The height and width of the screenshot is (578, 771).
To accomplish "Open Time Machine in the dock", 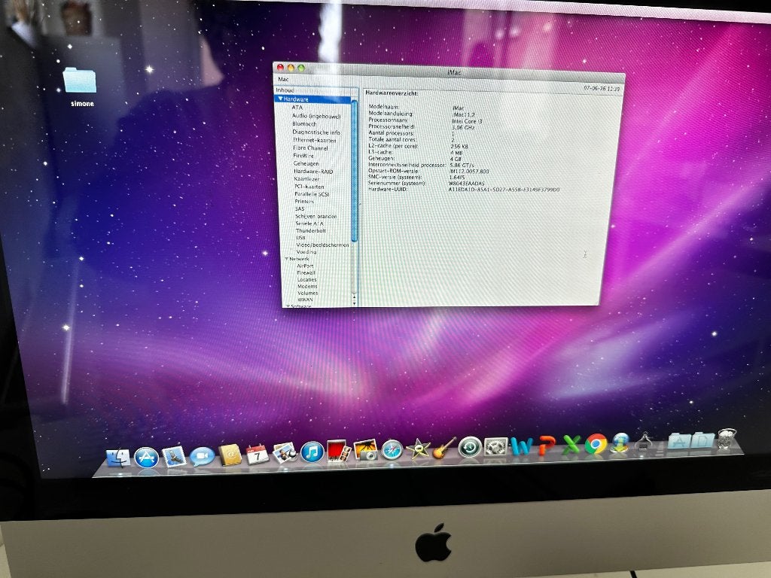I will click(x=470, y=447).
